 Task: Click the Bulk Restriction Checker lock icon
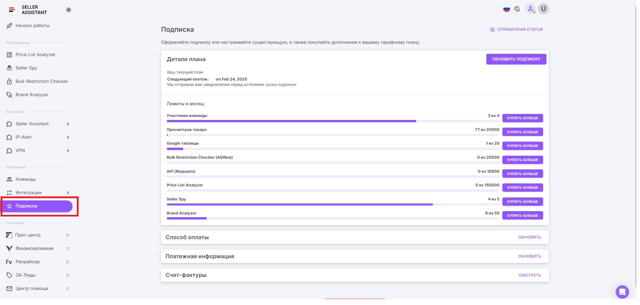[9, 82]
